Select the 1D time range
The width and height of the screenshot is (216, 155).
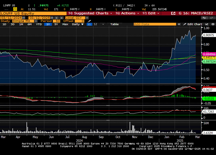pos(4,24)
